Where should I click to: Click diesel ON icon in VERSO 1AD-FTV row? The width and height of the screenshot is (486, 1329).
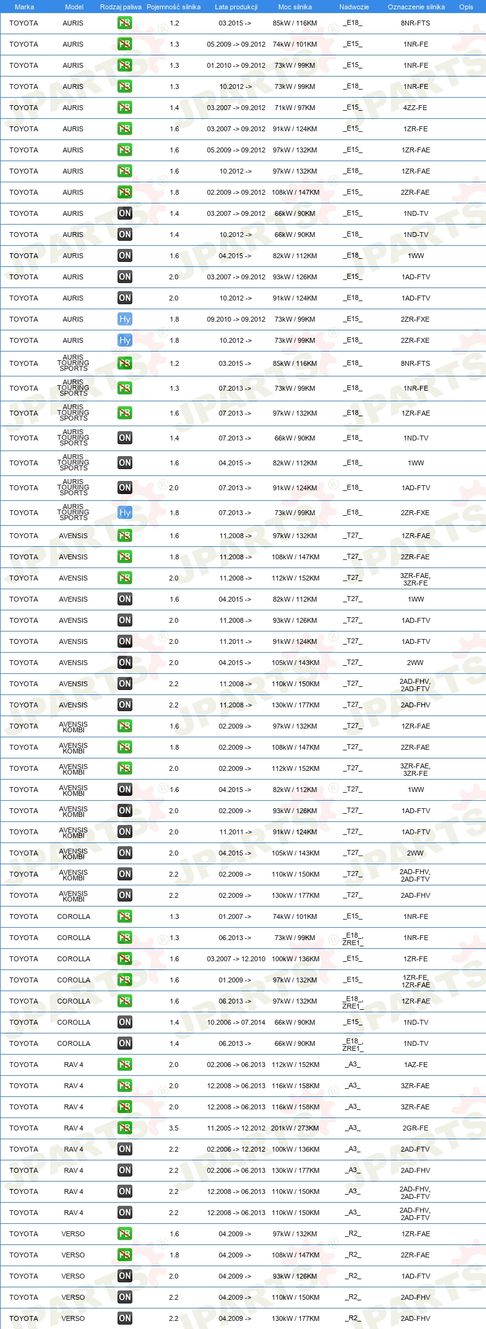coord(124,1276)
